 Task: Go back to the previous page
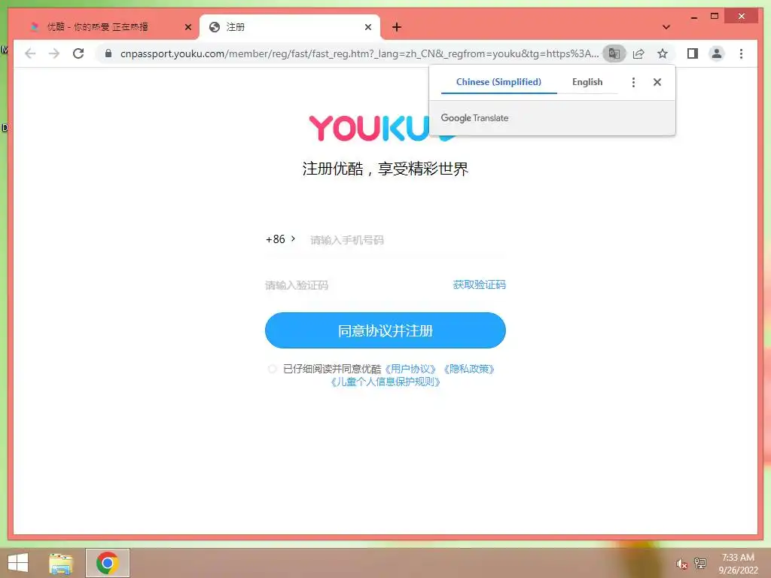tap(30, 53)
